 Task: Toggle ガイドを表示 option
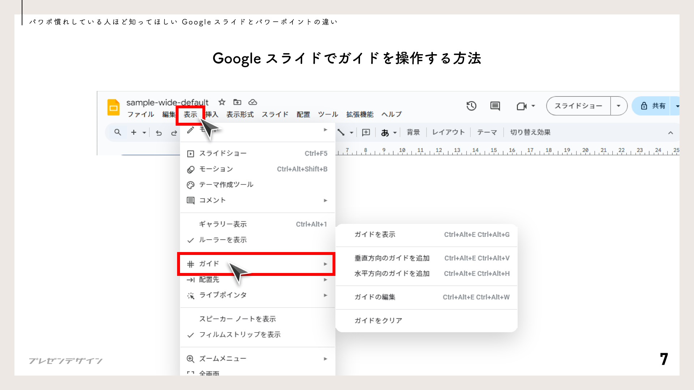427,234
